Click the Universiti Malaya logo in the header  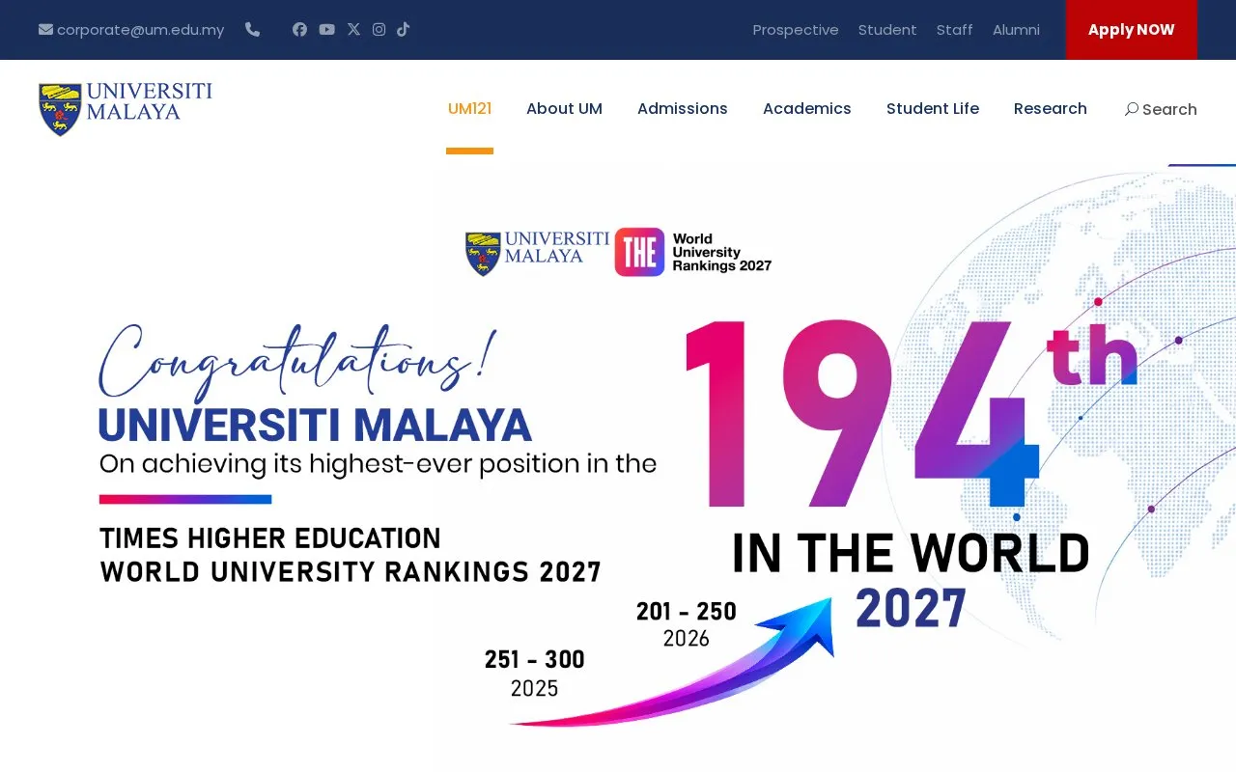126,108
